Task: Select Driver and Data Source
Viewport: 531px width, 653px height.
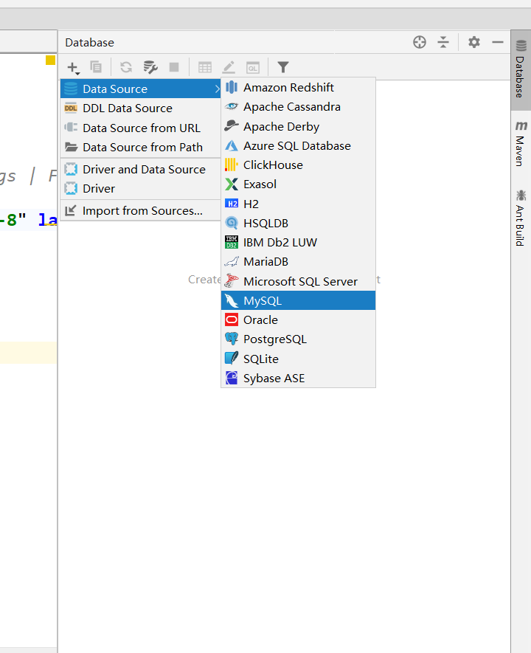Action: click(141, 169)
